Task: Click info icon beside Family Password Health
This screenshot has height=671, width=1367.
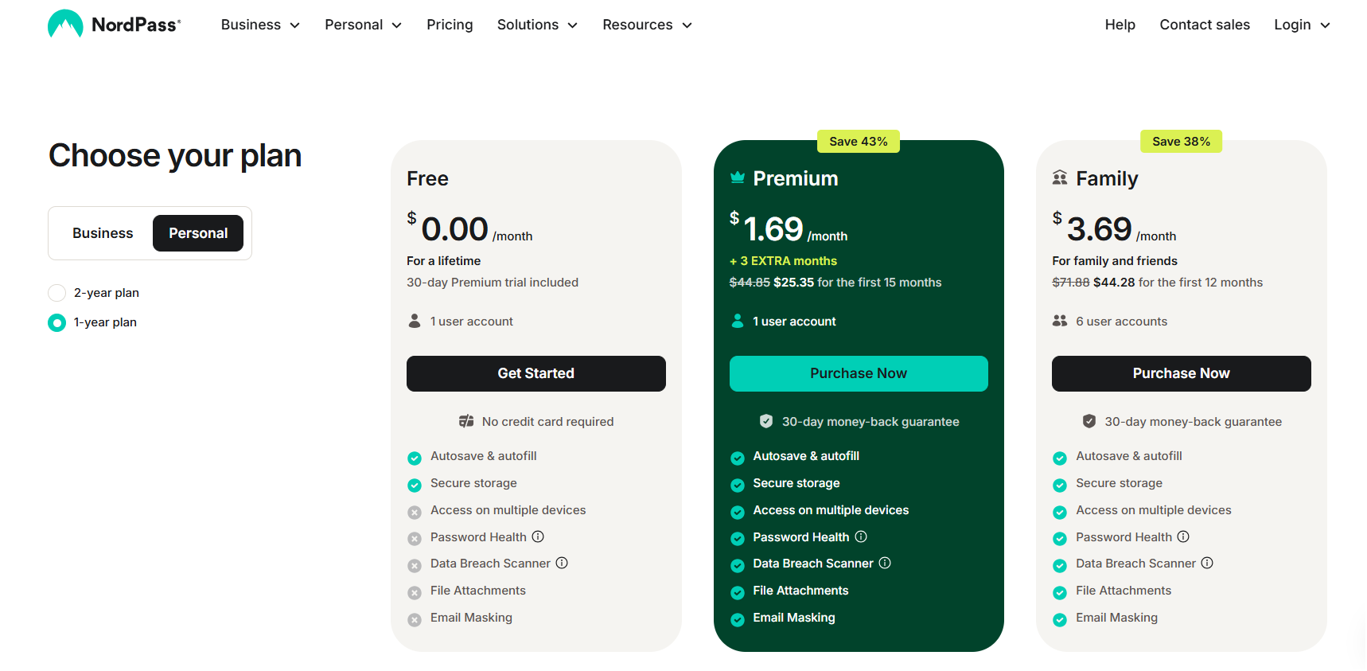Action: click(1183, 536)
